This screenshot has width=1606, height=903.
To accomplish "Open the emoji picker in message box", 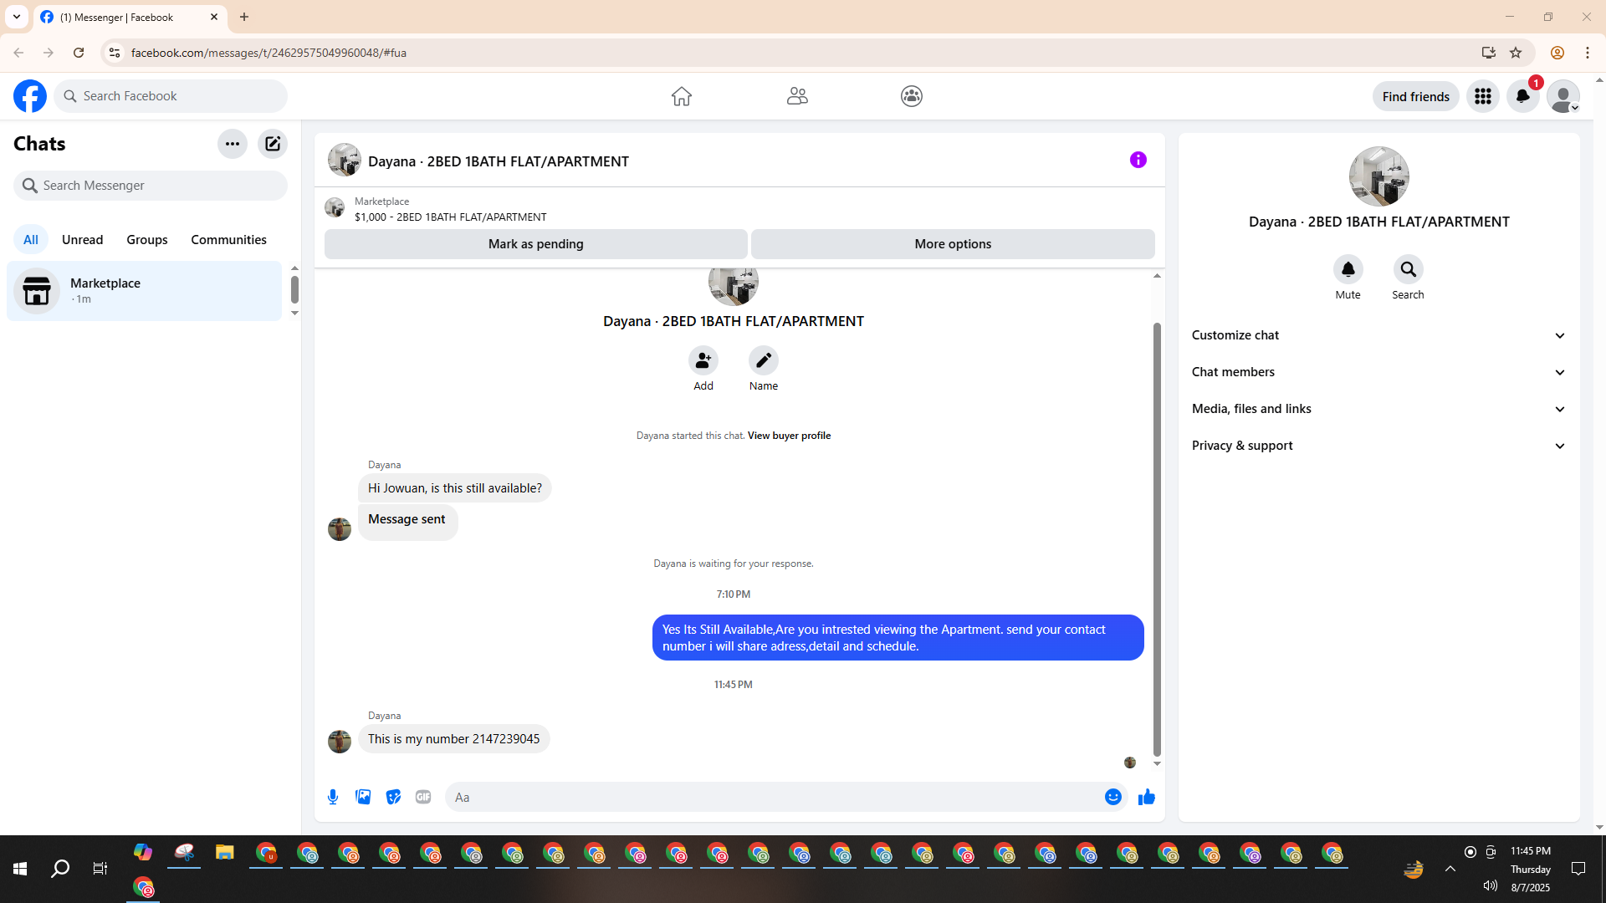I will coord(1112,797).
